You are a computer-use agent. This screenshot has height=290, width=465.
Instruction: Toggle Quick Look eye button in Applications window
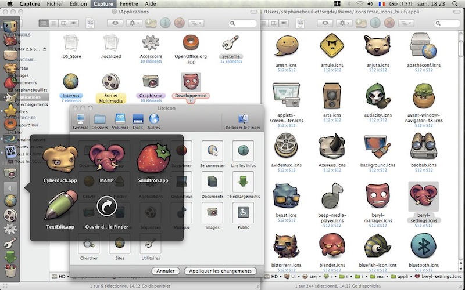click(x=116, y=23)
